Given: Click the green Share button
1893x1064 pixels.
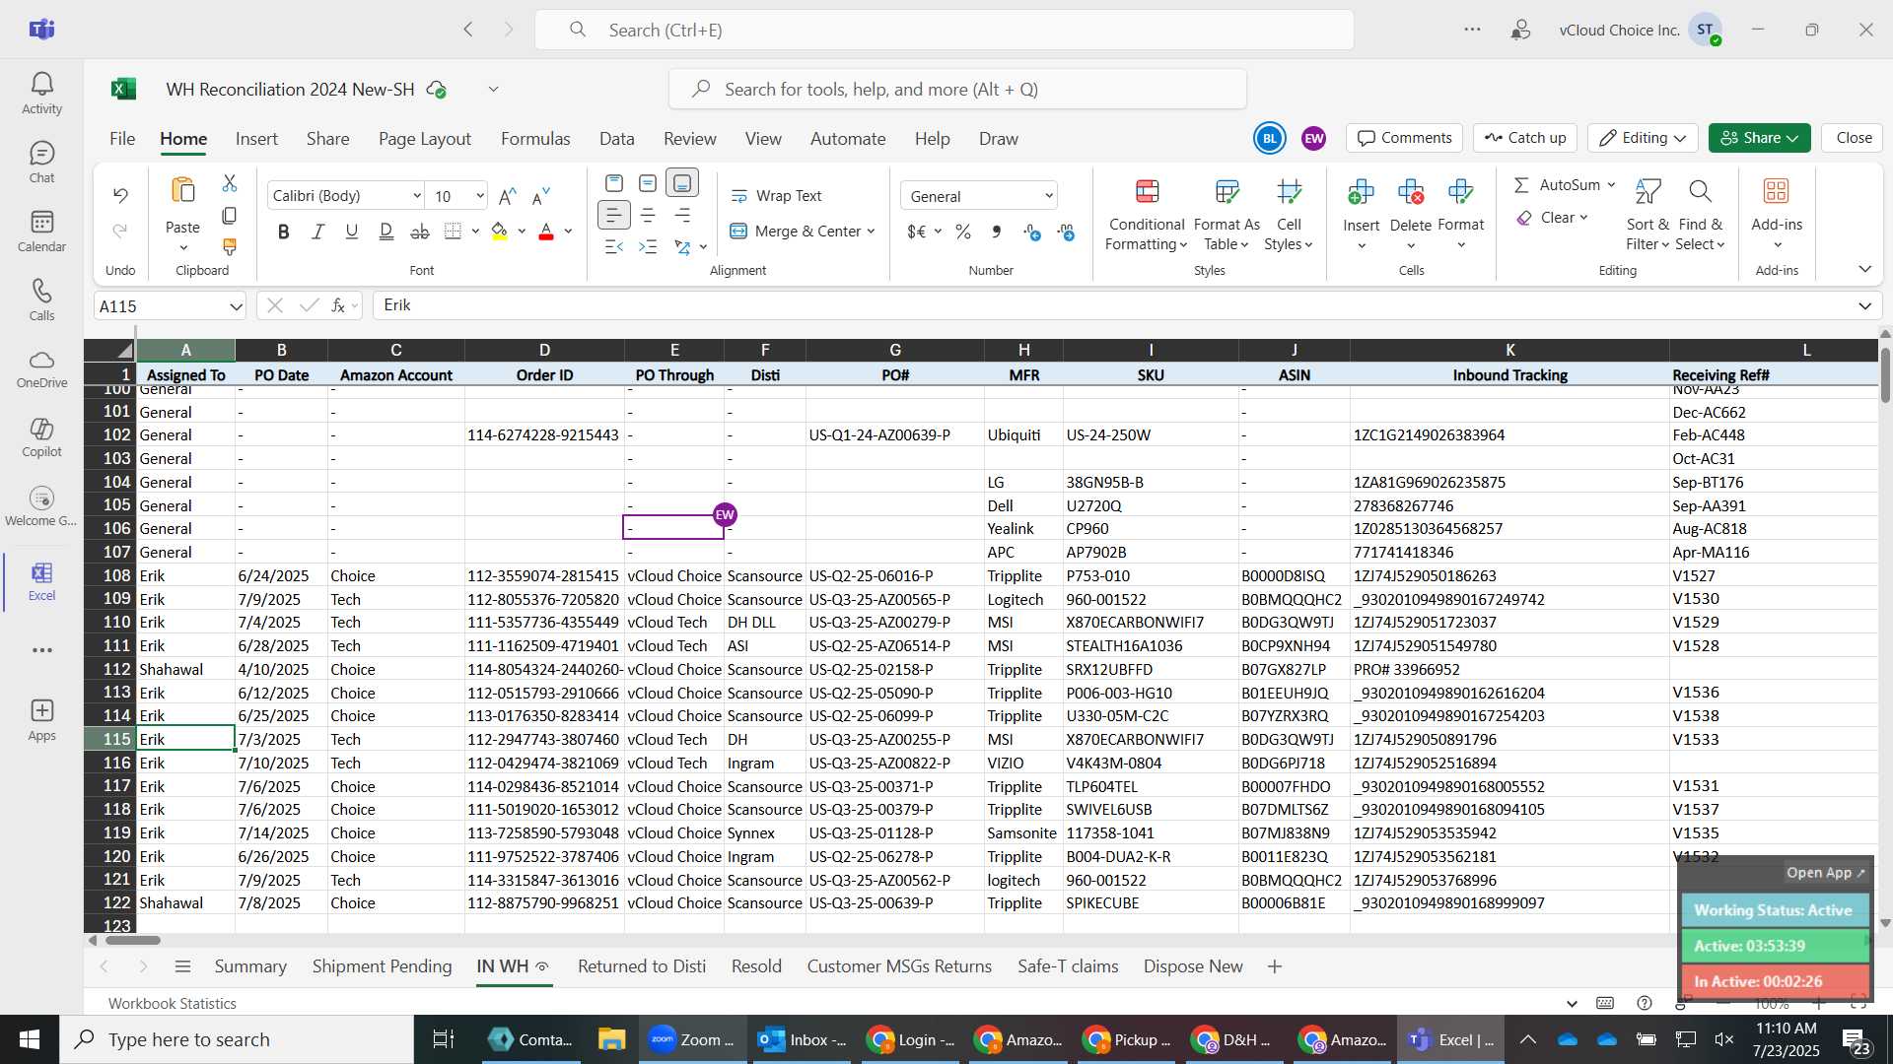Looking at the screenshot, I should [x=1759, y=138].
